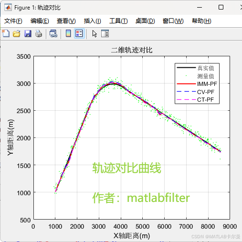
Task: Click the Figure 1: 轨迹对比 window title
Action: [37, 8]
